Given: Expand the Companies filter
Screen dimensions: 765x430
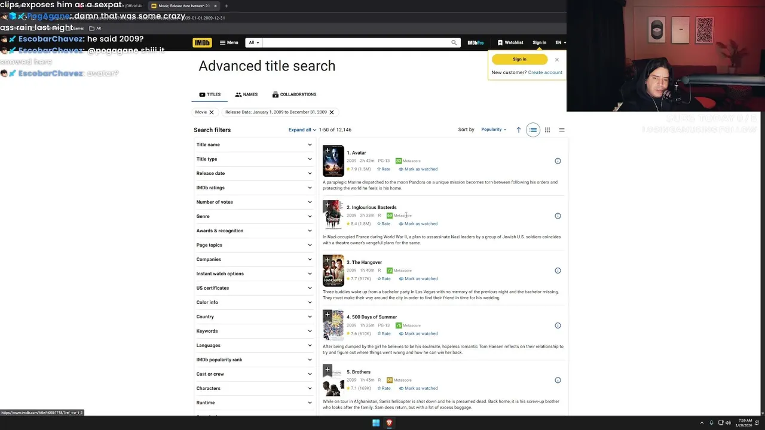Looking at the screenshot, I should pyautogui.click(x=254, y=259).
